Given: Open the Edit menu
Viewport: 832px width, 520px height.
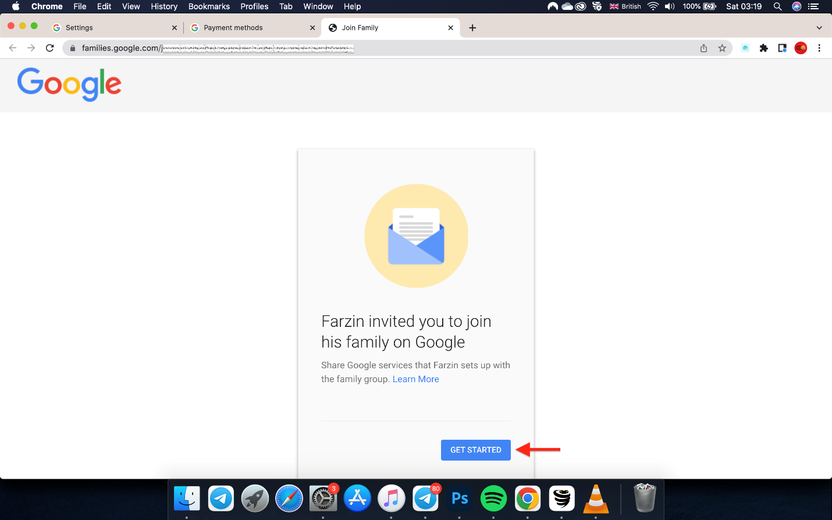Looking at the screenshot, I should click(x=104, y=6).
